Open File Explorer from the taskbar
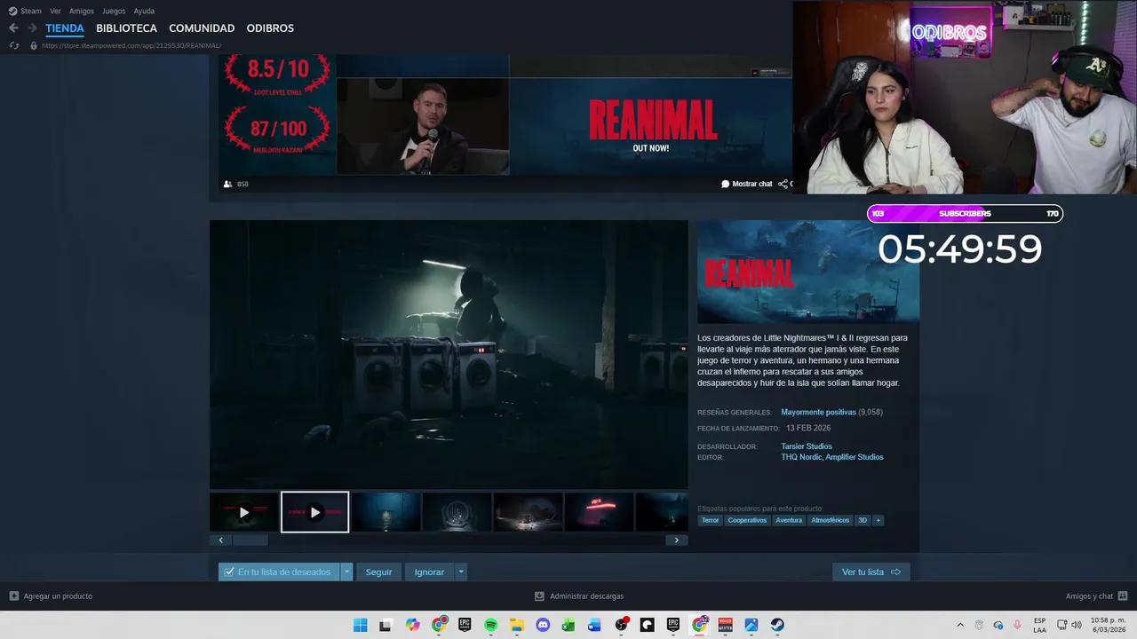 pyautogui.click(x=517, y=625)
